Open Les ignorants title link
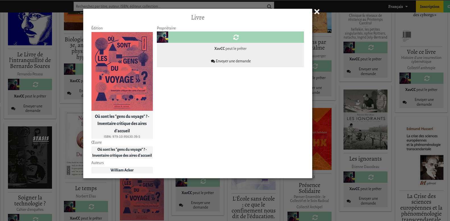450x221 pixels. (365, 159)
